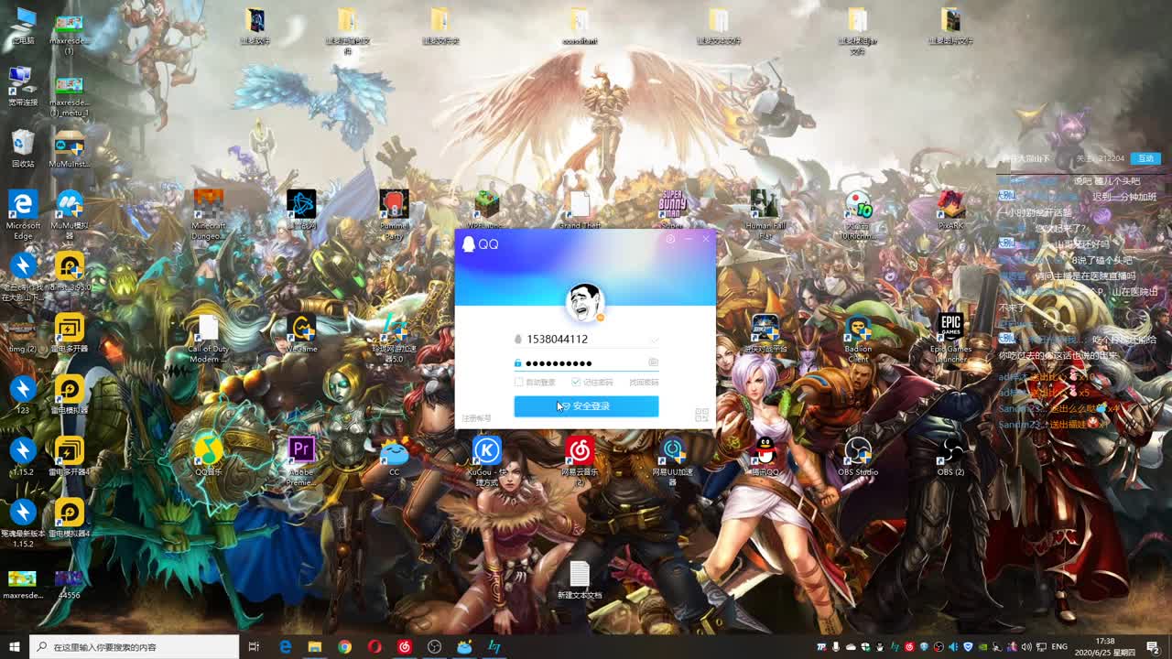Image resolution: width=1172 pixels, height=659 pixels.
Task: Select the 网易UU加速器 desktop shortcut
Action: pos(673,462)
